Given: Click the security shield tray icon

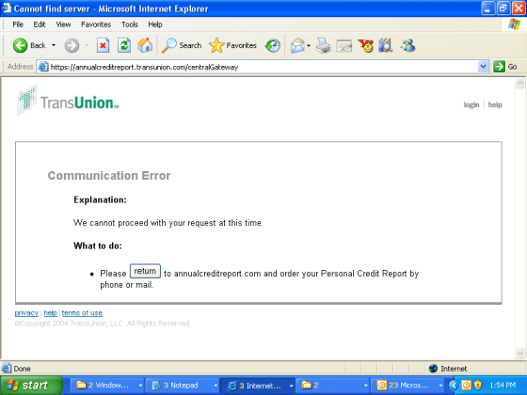Looking at the screenshot, I should pos(478,386).
